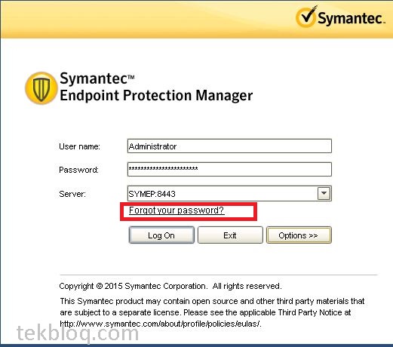Click the Symantec checkmark logo icon
Image resolution: width=393 pixels, height=347 pixels.
[306, 17]
